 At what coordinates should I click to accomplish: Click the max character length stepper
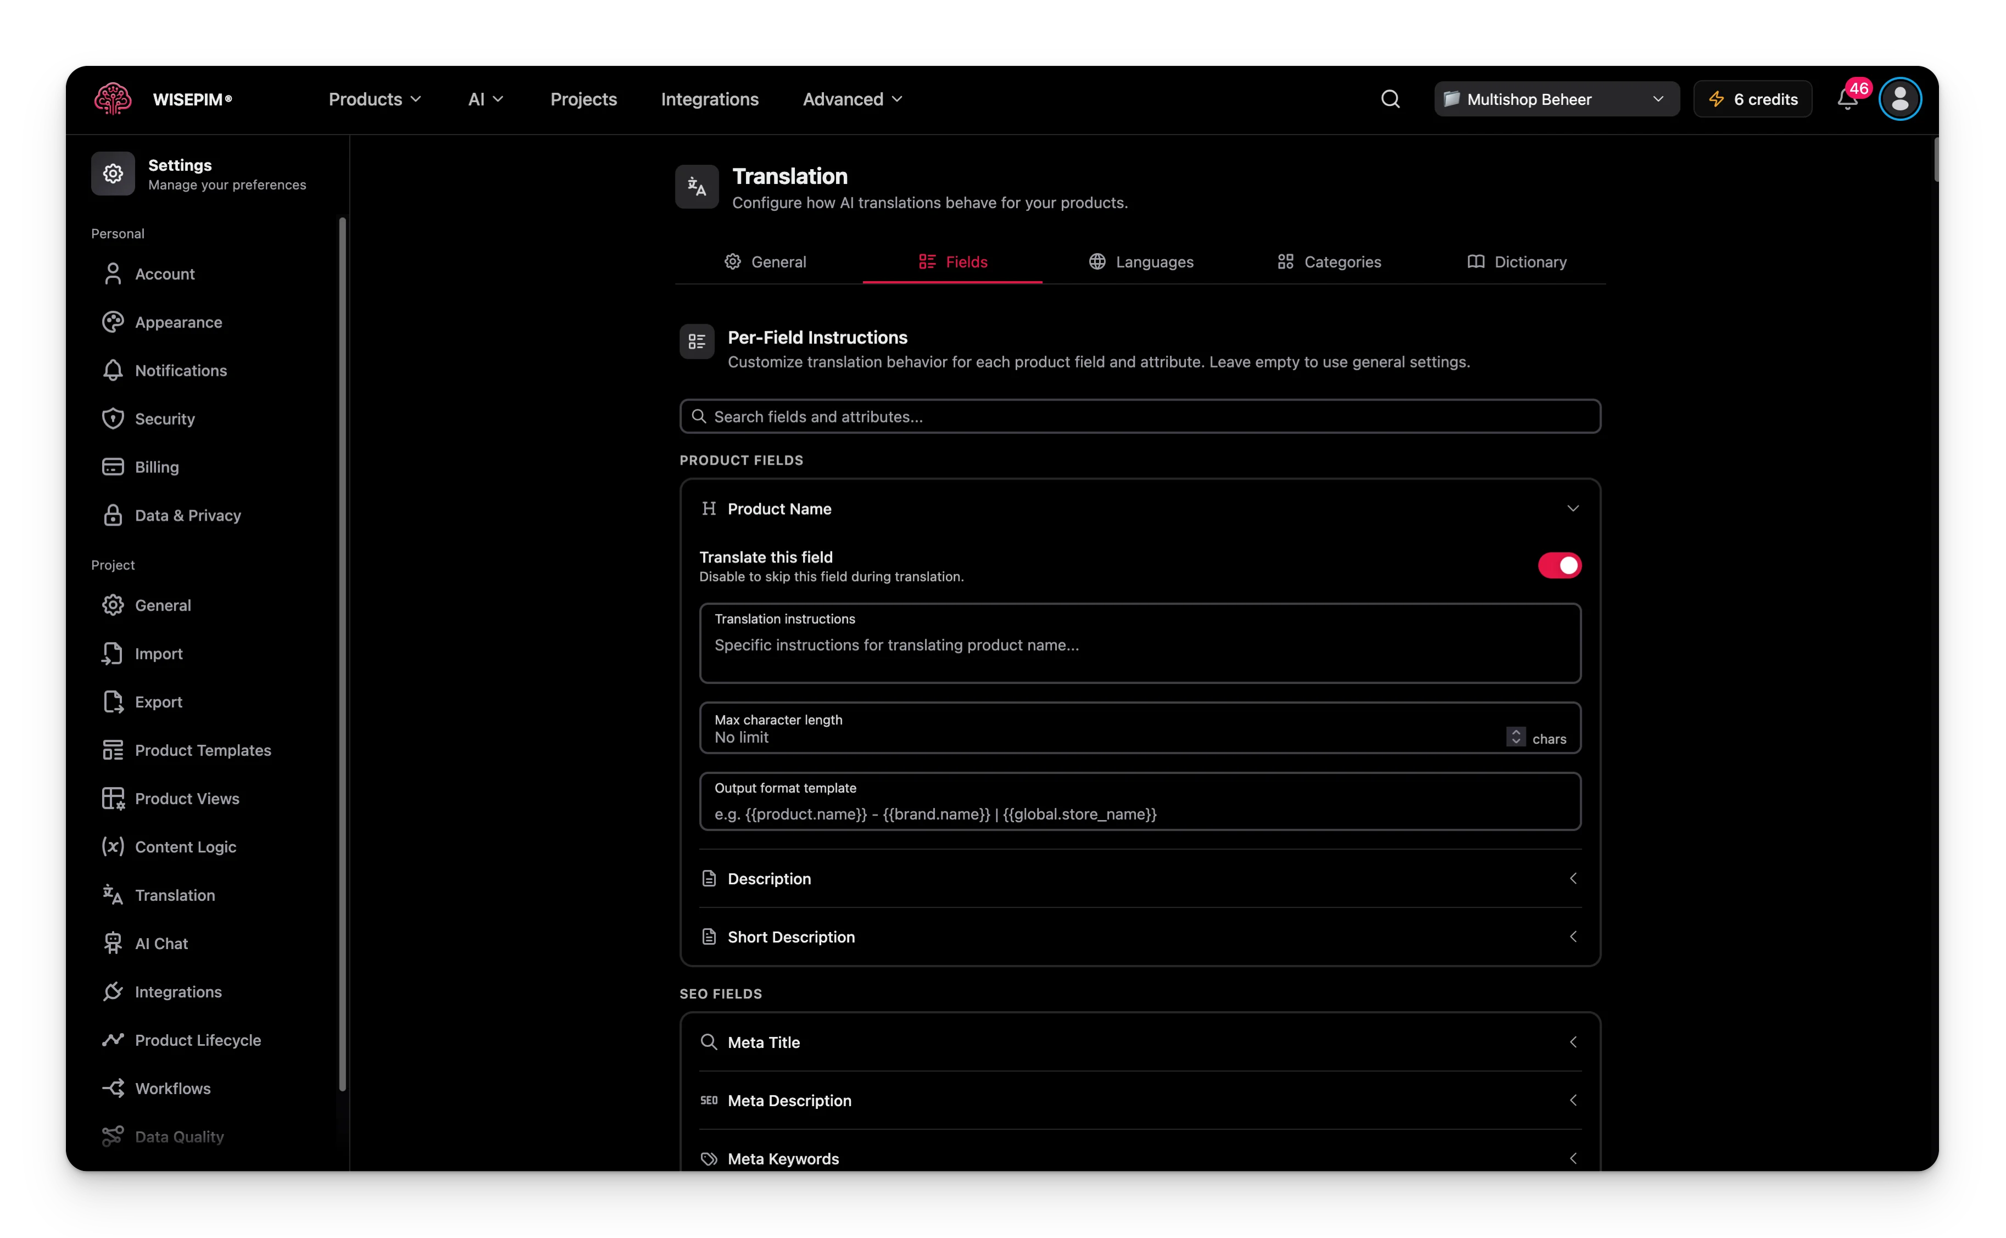[1515, 737]
